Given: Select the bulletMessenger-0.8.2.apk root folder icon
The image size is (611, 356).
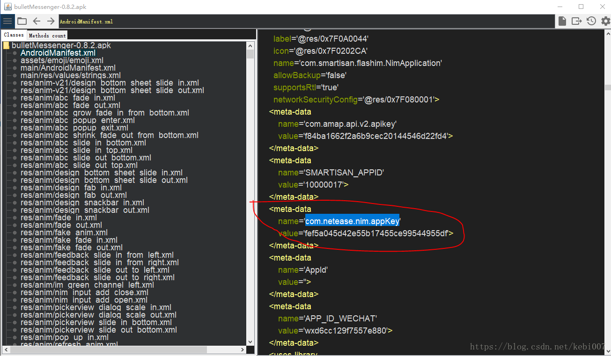Looking at the screenshot, I should coord(6,46).
